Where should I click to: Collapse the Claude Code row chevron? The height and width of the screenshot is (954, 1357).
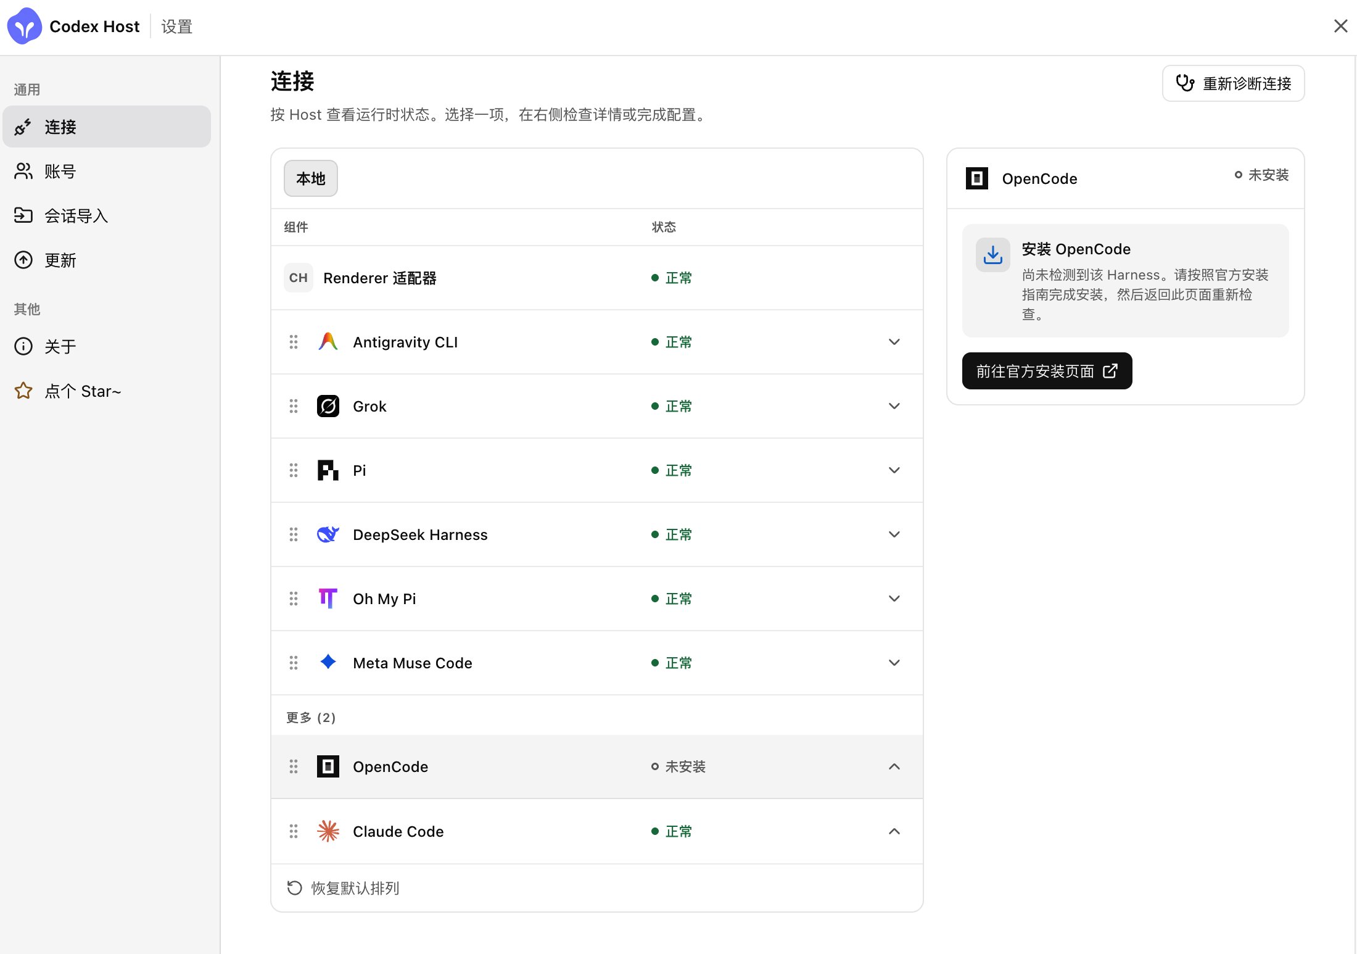(x=894, y=831)
